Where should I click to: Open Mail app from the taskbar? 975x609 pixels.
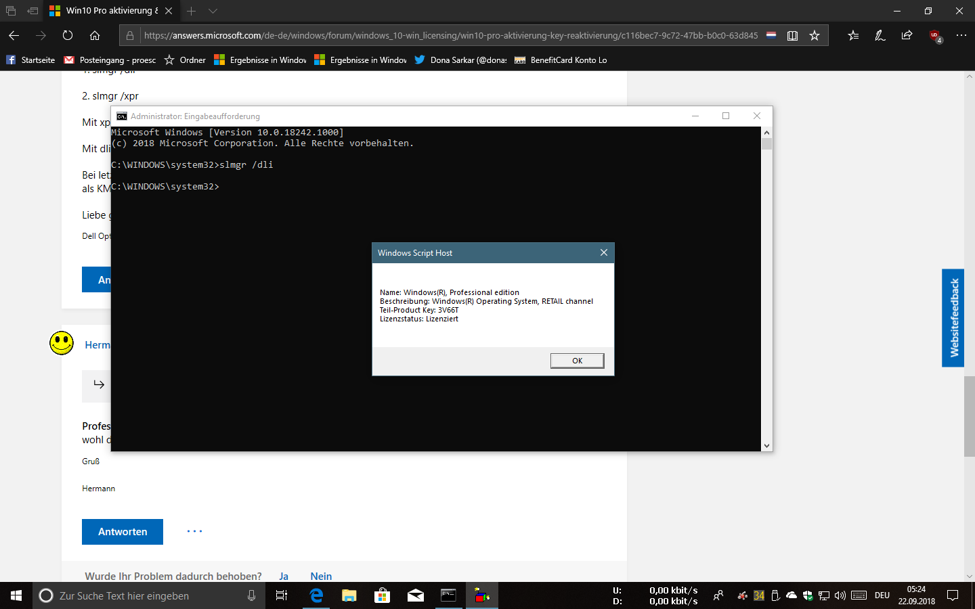pos(415,595)
